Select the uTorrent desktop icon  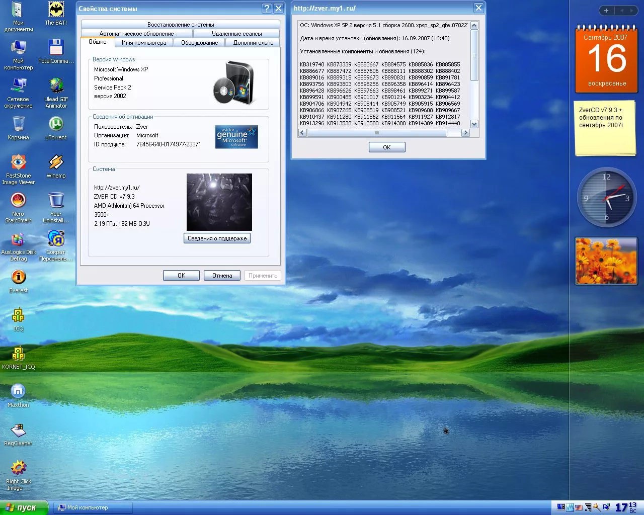[x=56, y=128]
